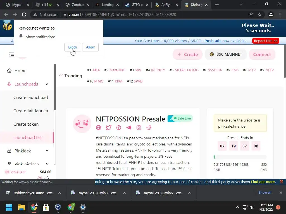
Task: Open the Push ads link
Action: pos(213,41)
